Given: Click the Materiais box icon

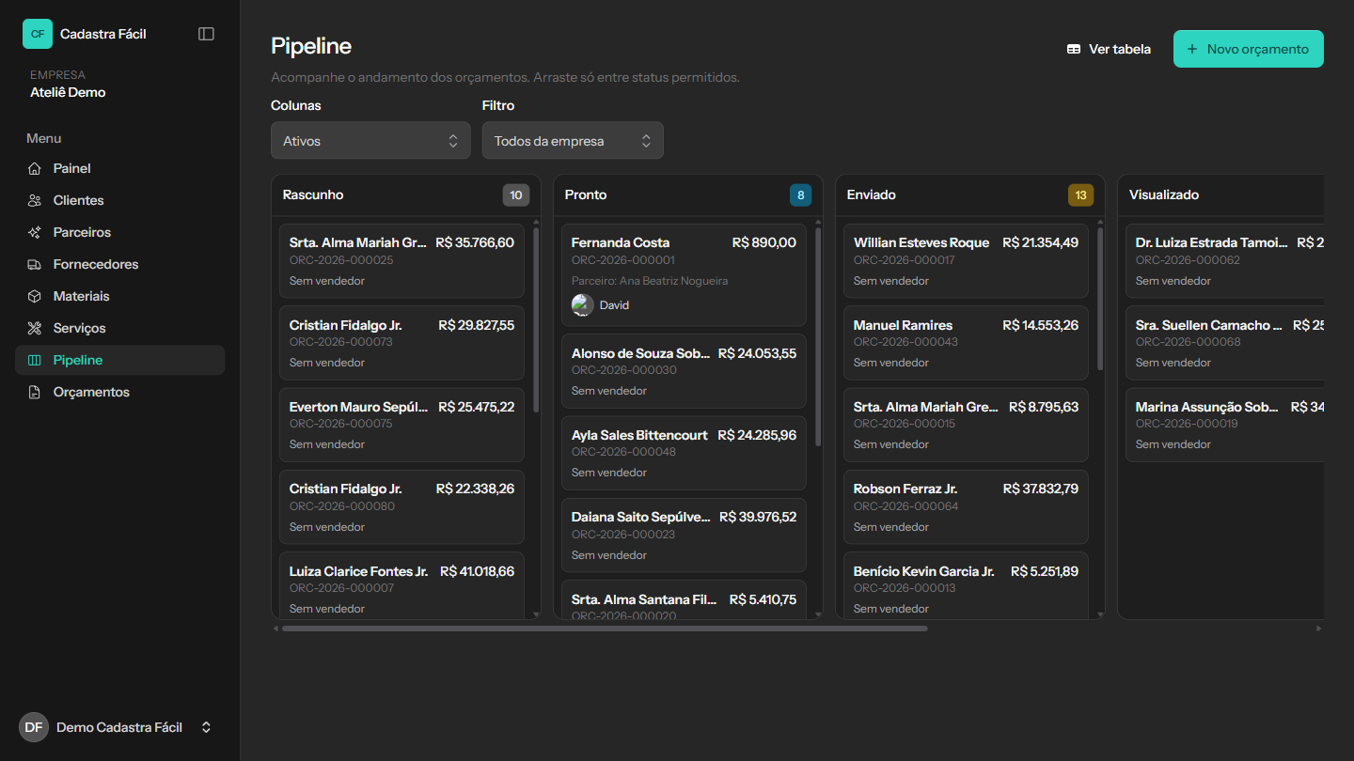Looking at the screenshot, I should (x=35, y=297).
